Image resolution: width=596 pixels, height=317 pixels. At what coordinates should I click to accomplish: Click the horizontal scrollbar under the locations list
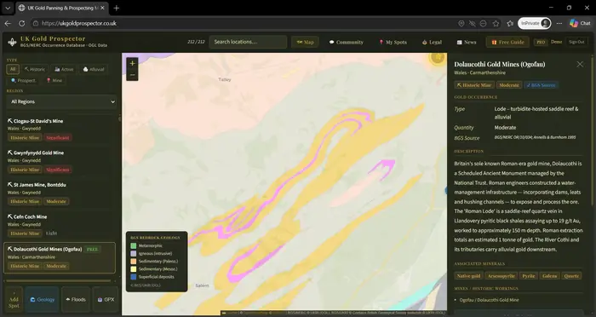click(x=58, y=281)
